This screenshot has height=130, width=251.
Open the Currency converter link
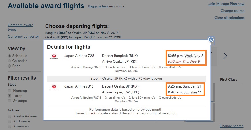[23, 37]
